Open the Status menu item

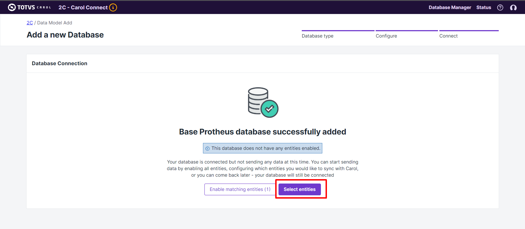point(483,7)
